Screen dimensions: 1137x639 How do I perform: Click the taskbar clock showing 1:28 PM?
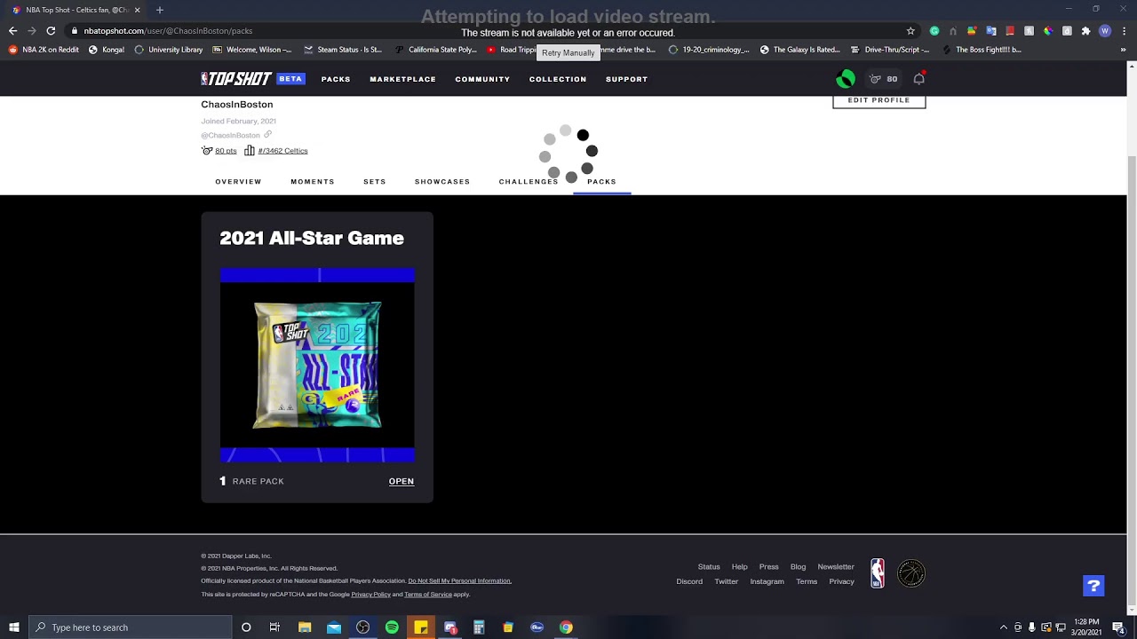point(1086,627)
